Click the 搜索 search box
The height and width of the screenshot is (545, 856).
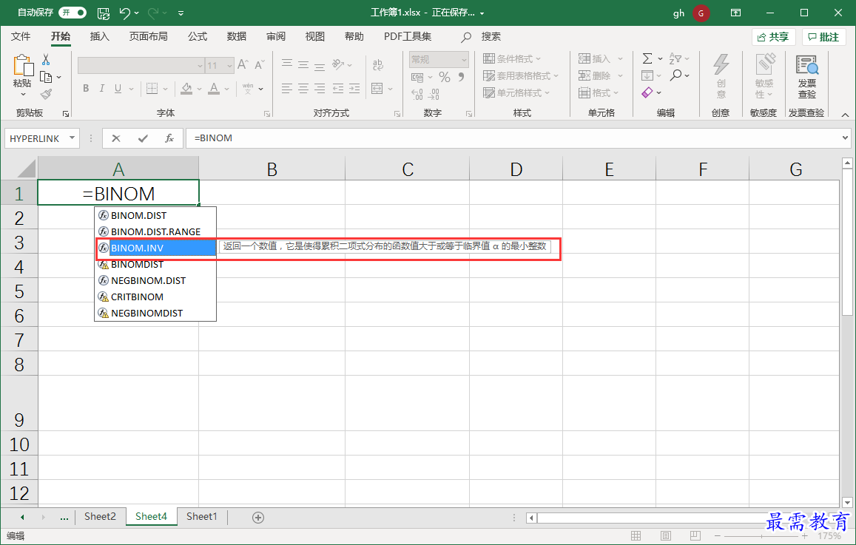(491, 36)
